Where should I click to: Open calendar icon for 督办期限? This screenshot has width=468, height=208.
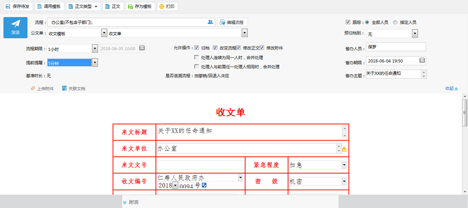pyautogui.click(x=422, y=60)
